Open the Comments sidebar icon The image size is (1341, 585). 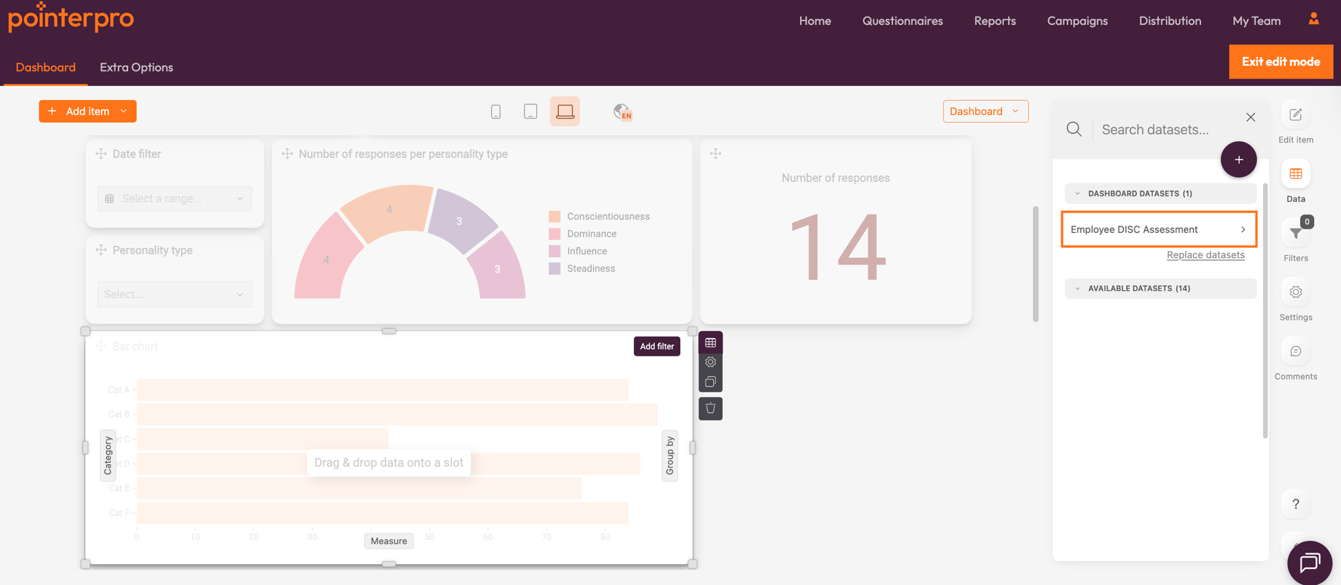tap(1296, 351)
